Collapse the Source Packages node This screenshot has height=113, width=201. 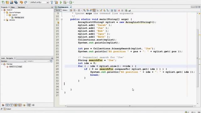4,13
